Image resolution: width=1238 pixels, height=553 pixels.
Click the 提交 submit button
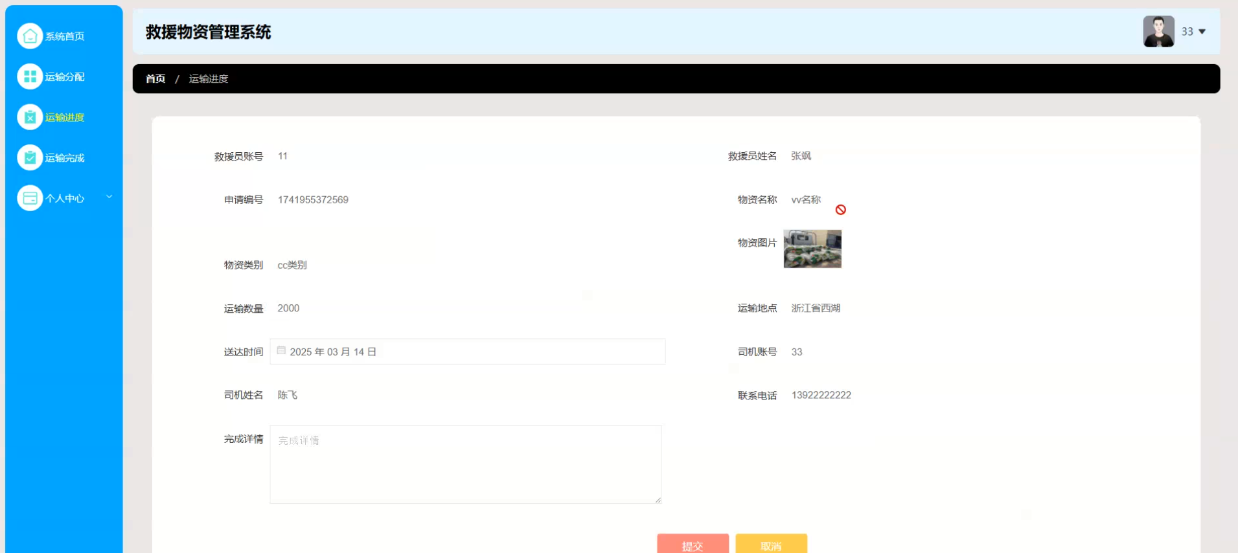pyautogui.click(x=693, y=544)
